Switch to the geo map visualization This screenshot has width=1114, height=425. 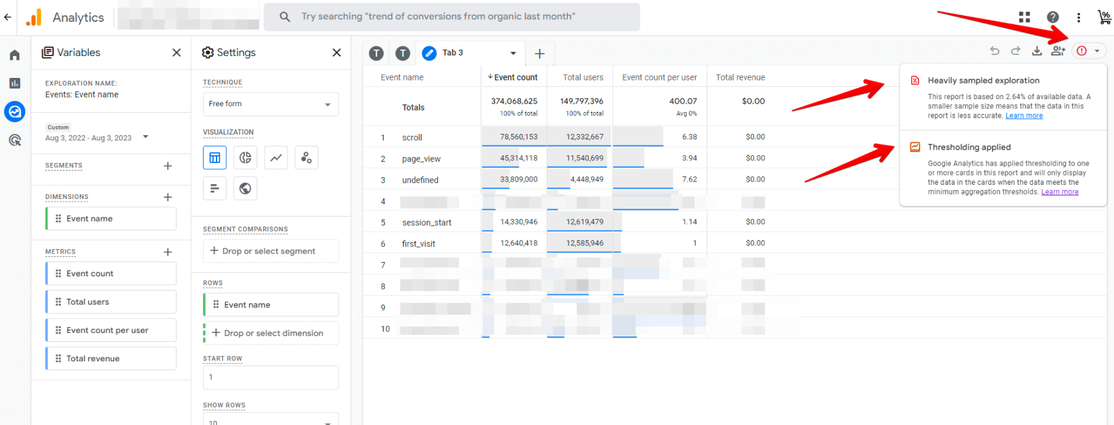(245, 189)
